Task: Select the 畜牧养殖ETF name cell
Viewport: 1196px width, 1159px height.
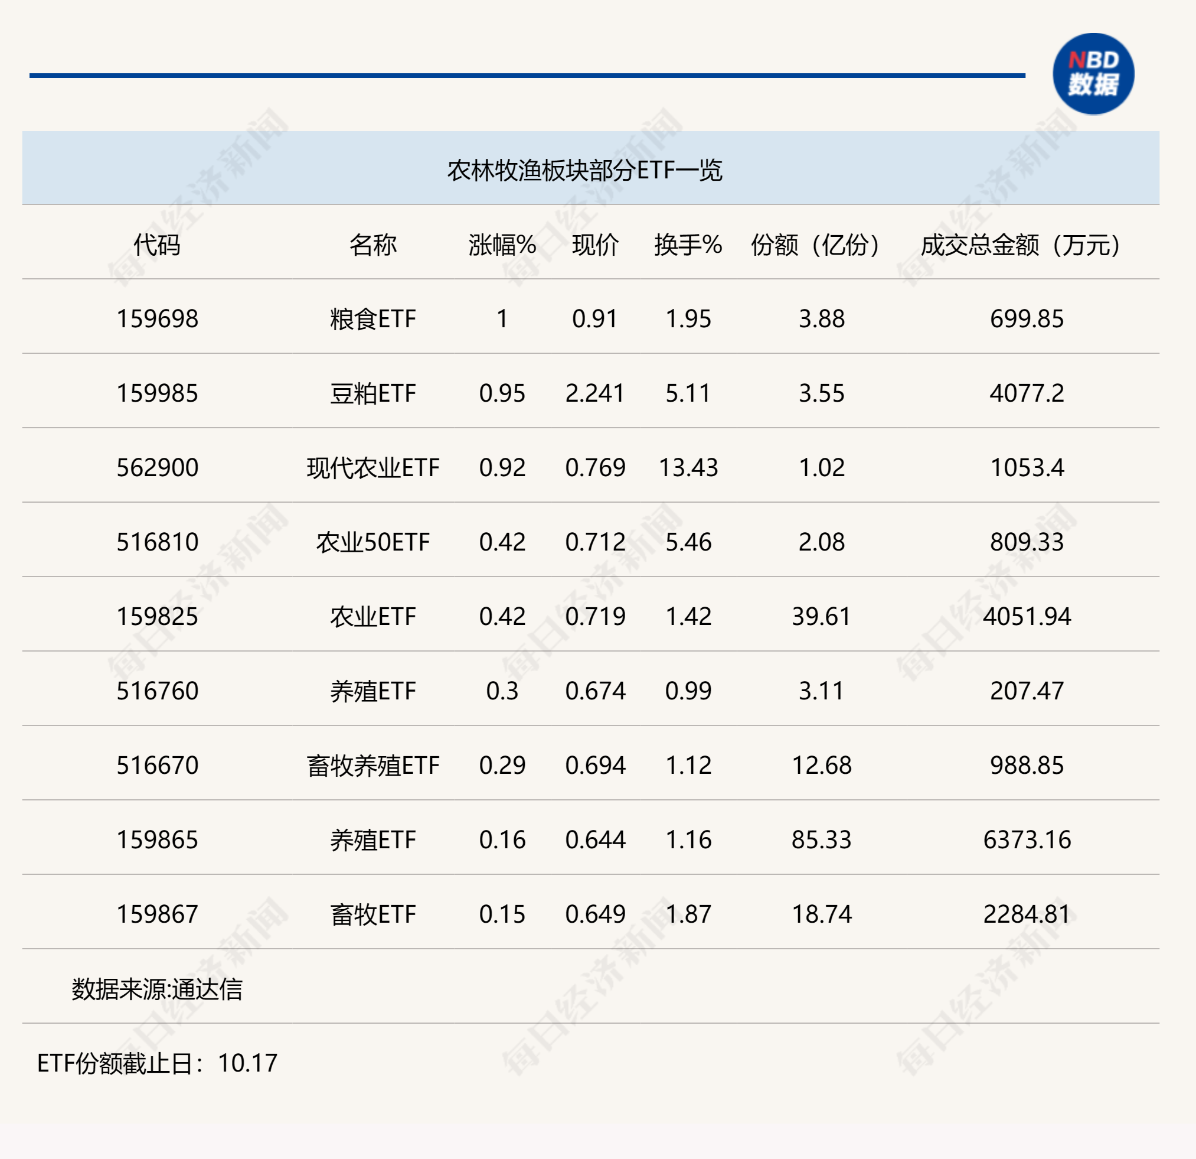Action: coord(372,766)
